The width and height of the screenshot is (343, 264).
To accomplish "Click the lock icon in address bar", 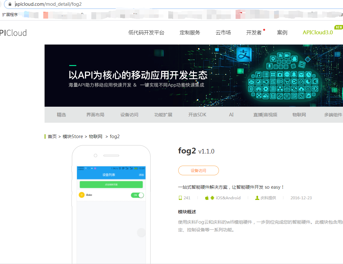I will click(10, 4).
